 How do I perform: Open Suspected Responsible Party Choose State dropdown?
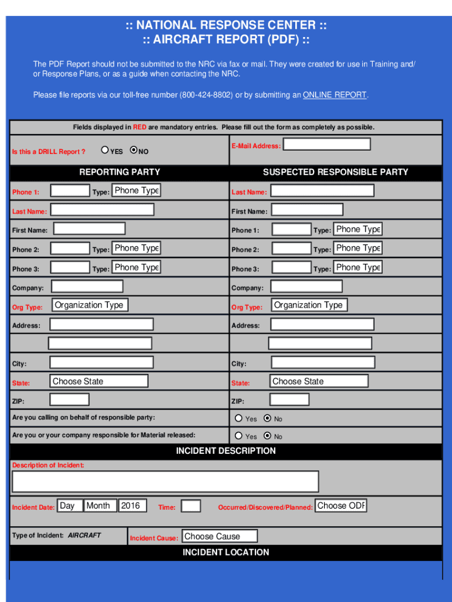point(319,382)
